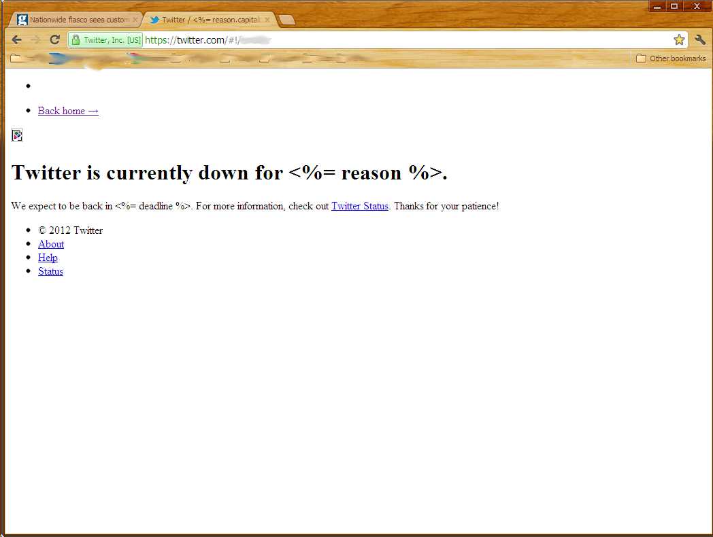Screen dimensions: 713x537
Task: Open the Help footer link
Action: pos(48,258)
